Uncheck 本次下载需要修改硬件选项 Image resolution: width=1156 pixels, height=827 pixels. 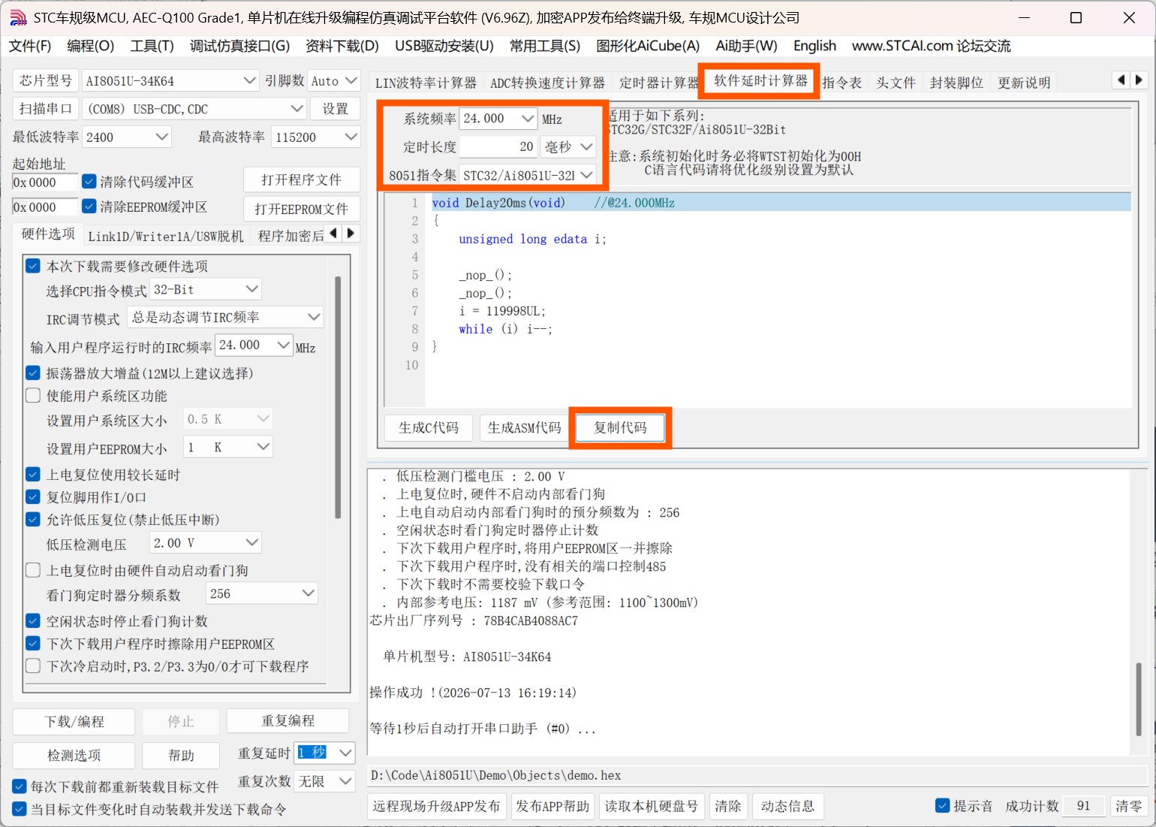[33, 266]
